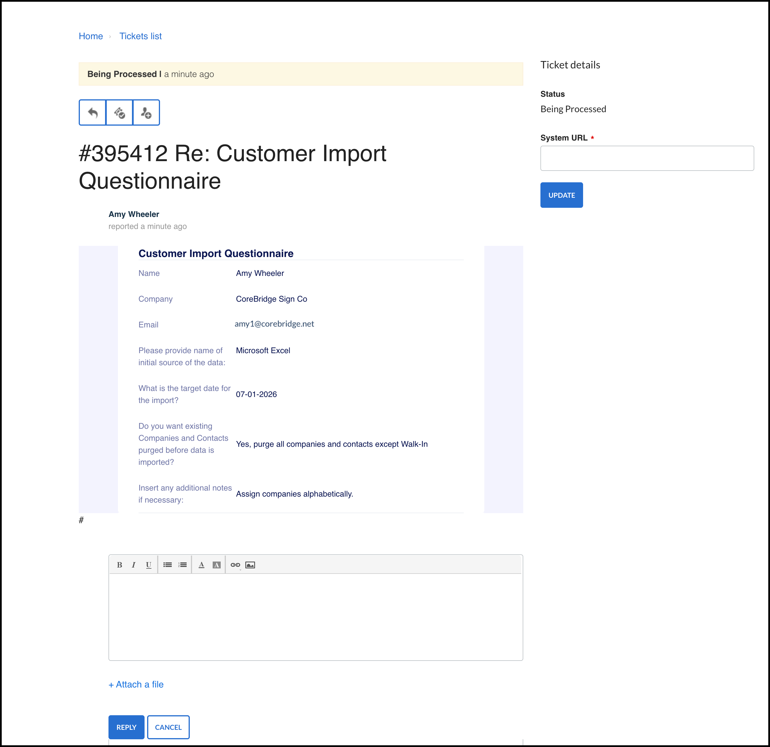The height and width of the screenshot is (747, 770).
Task: Click the Being Processed banner at top
Action: pyautogui.click(x=301, y=74)
